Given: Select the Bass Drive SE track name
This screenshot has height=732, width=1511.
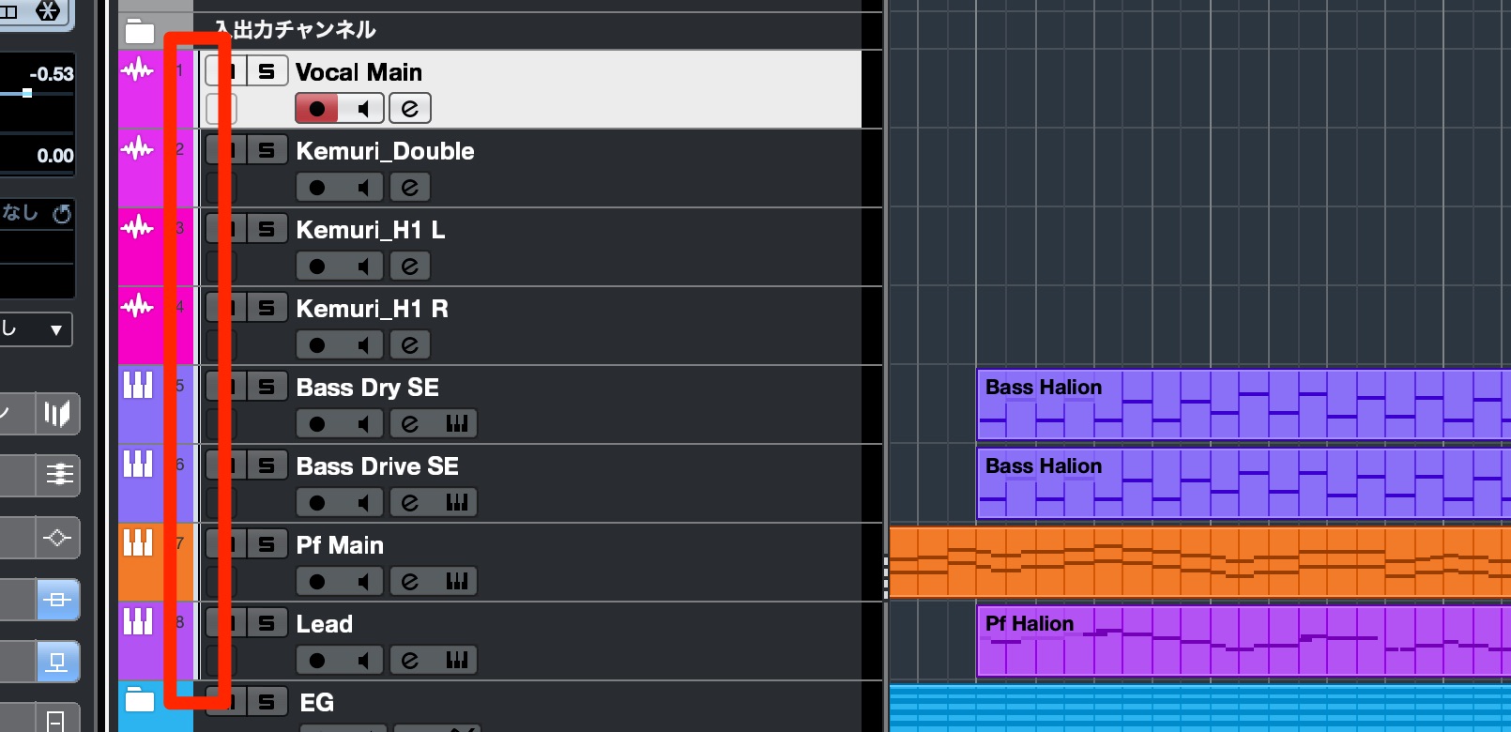Looking at the screenshot, I should (x=377, y=466).
